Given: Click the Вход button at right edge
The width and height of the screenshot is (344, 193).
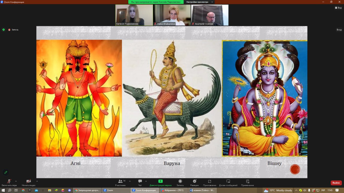Looking at the screenshot, I should (339, 30).
